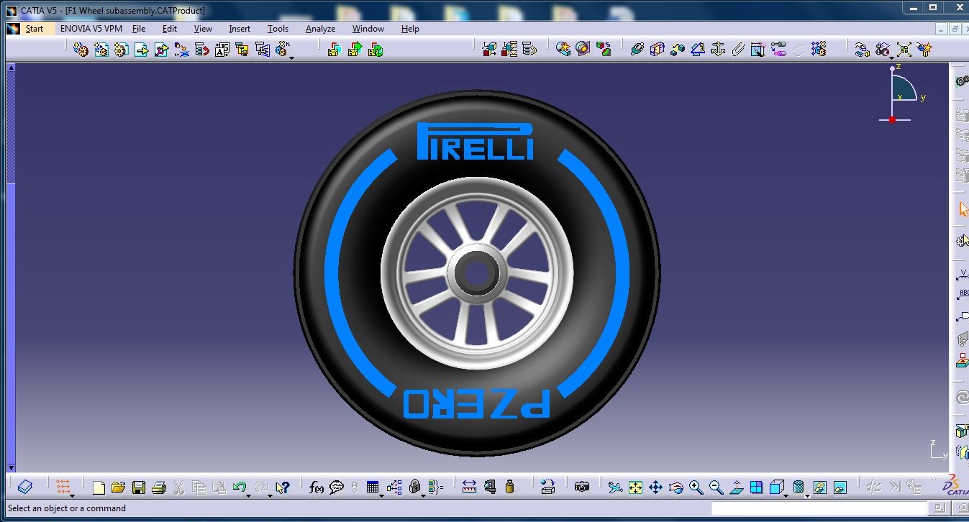Save with the floppy disk icon

(x=138, y=487)
